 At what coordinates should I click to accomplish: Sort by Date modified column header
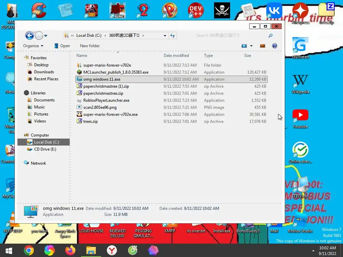(176, 56)
